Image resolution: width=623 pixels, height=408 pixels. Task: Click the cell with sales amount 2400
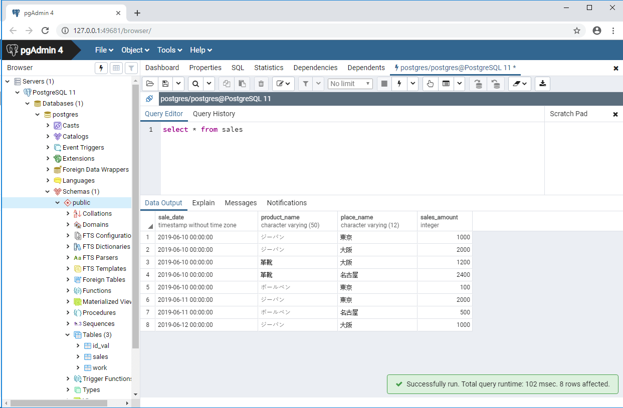coord(445,275)
